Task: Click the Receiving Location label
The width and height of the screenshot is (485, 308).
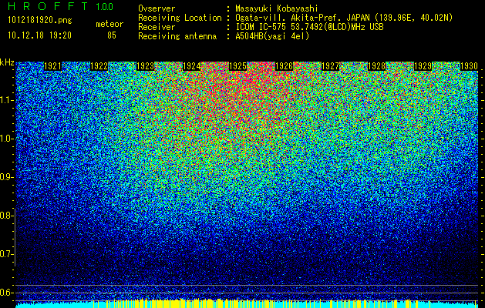Action: pos(180,18)
